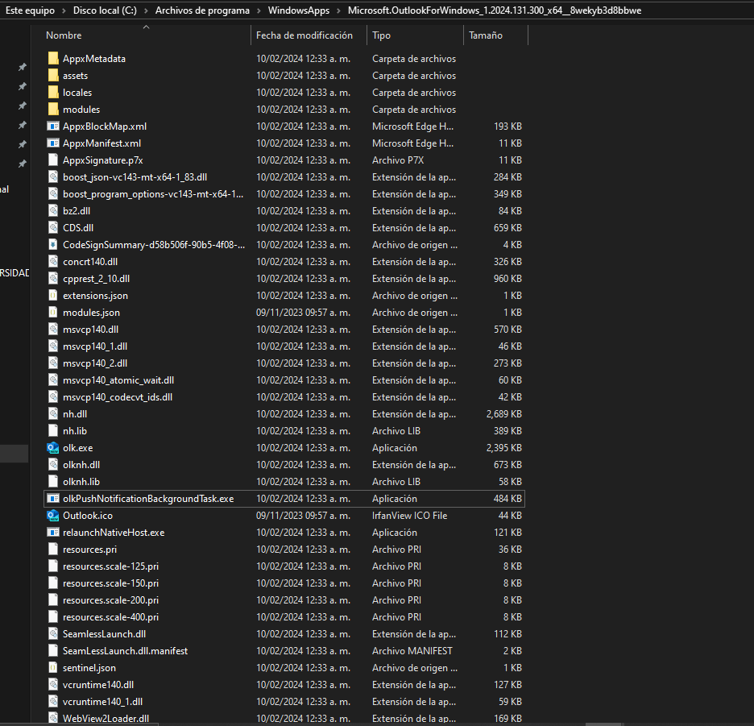
Task: Click the relaunchNativeHost.exe icon
Action: point(53,532)
